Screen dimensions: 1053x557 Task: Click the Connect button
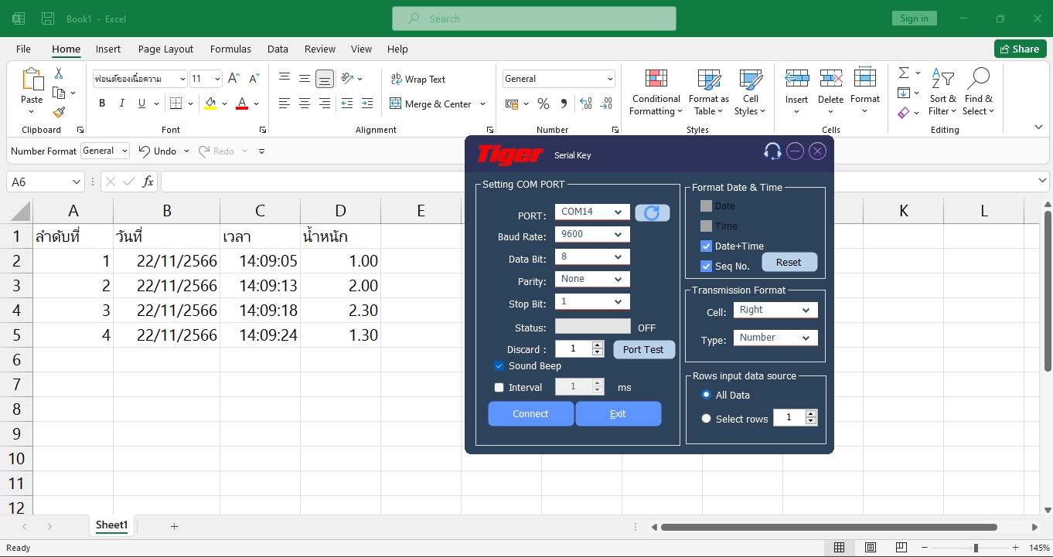[530, 414]
